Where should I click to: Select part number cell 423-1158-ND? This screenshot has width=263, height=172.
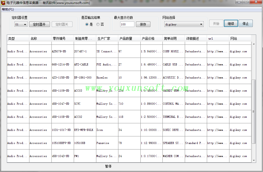(x=62, y=77)
